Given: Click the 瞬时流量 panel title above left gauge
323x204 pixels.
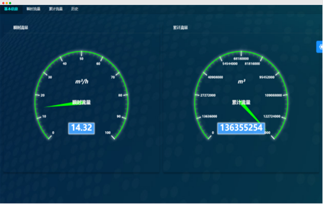Looking at the screenshot, I should coord(21,28).
